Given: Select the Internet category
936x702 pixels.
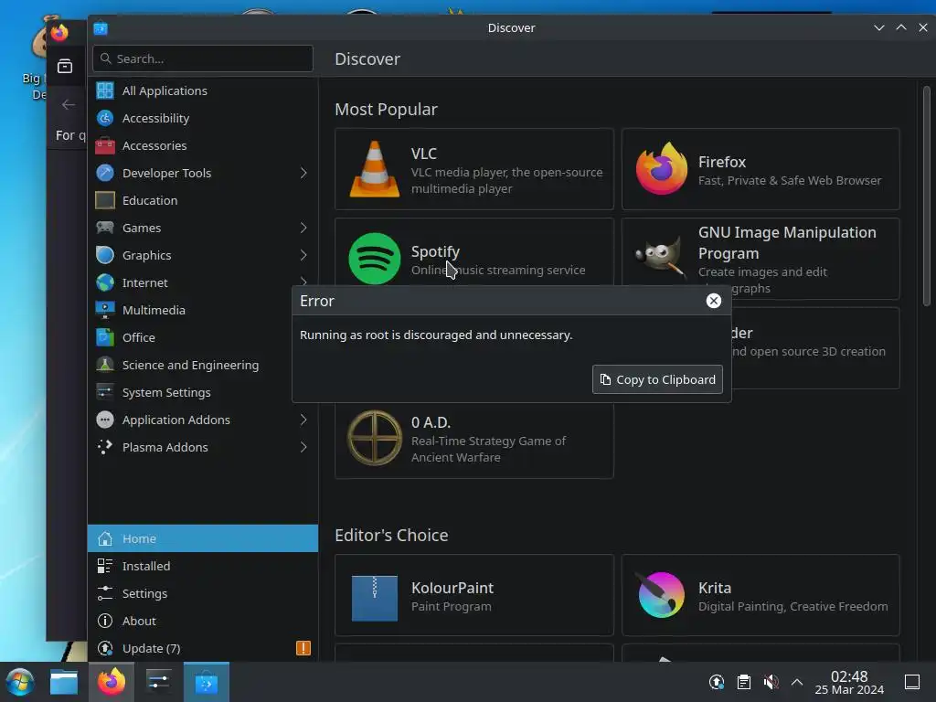Looking at the screenshot, I should pyautogui.click(x=203, y=283).
